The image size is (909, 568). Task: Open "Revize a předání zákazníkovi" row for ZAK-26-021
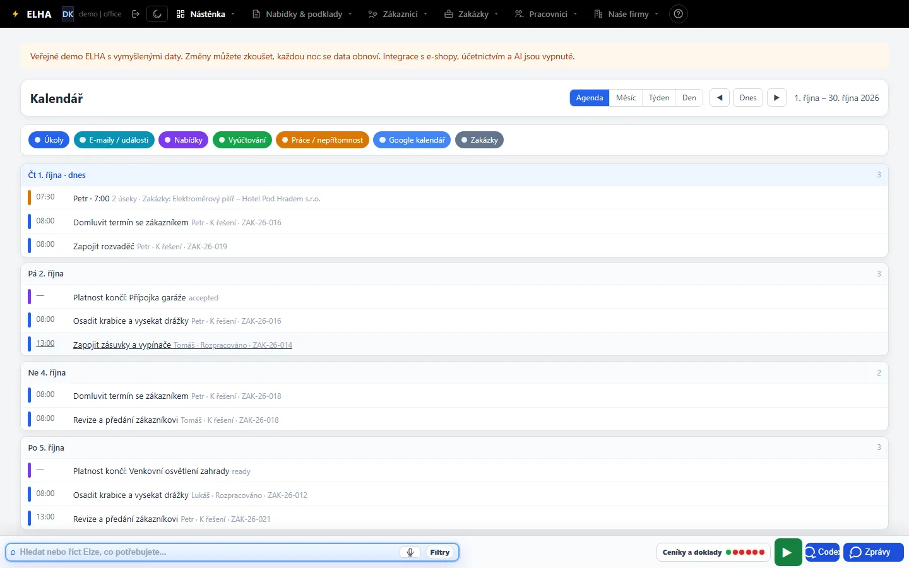(x=454, y=519)
